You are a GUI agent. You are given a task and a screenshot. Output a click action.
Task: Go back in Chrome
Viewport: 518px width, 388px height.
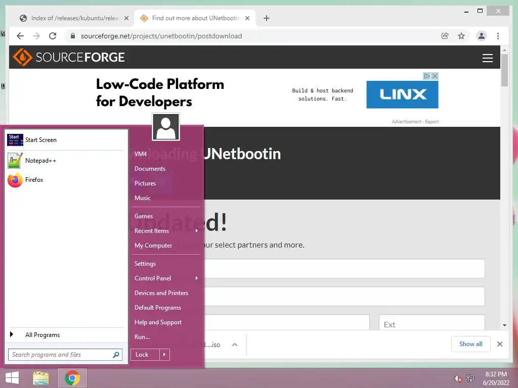(20, 36)
